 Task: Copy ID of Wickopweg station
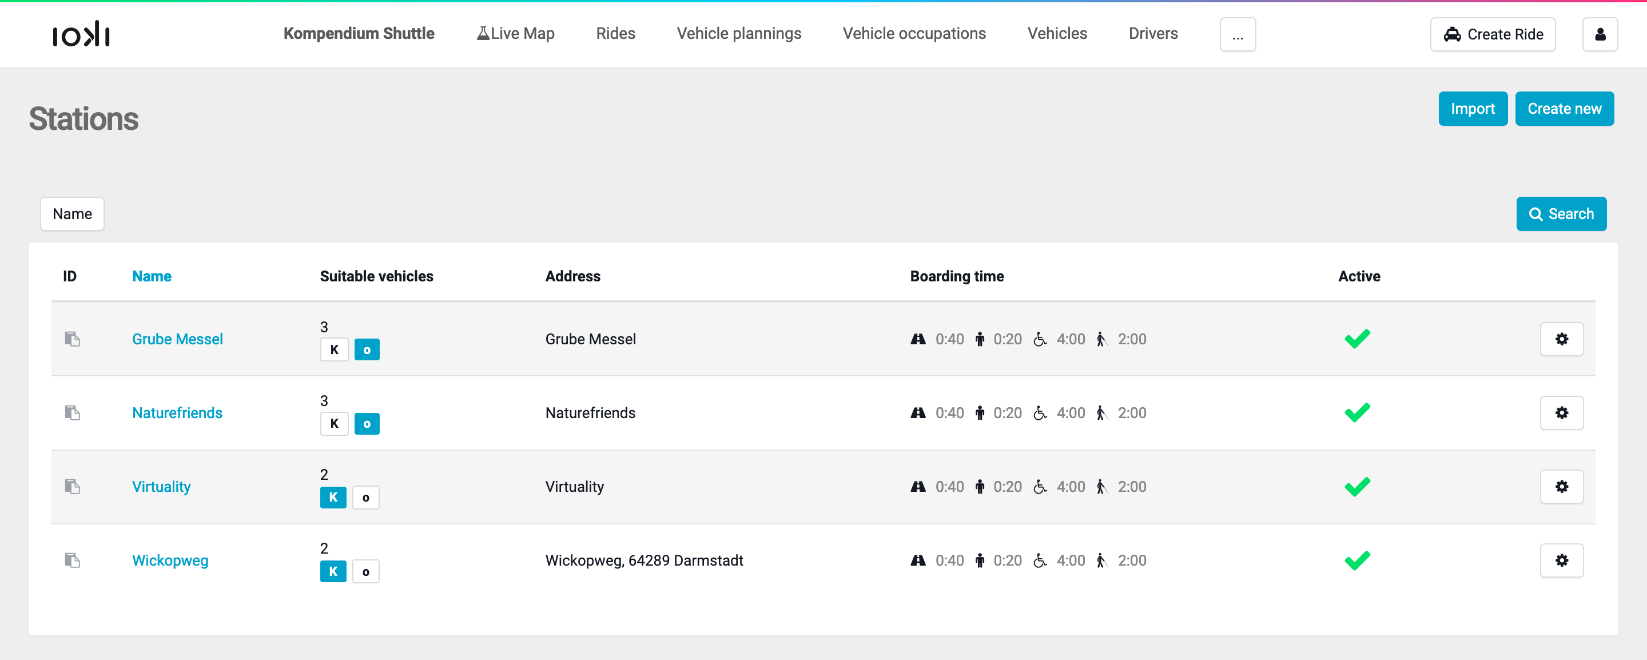coord(72,560)
